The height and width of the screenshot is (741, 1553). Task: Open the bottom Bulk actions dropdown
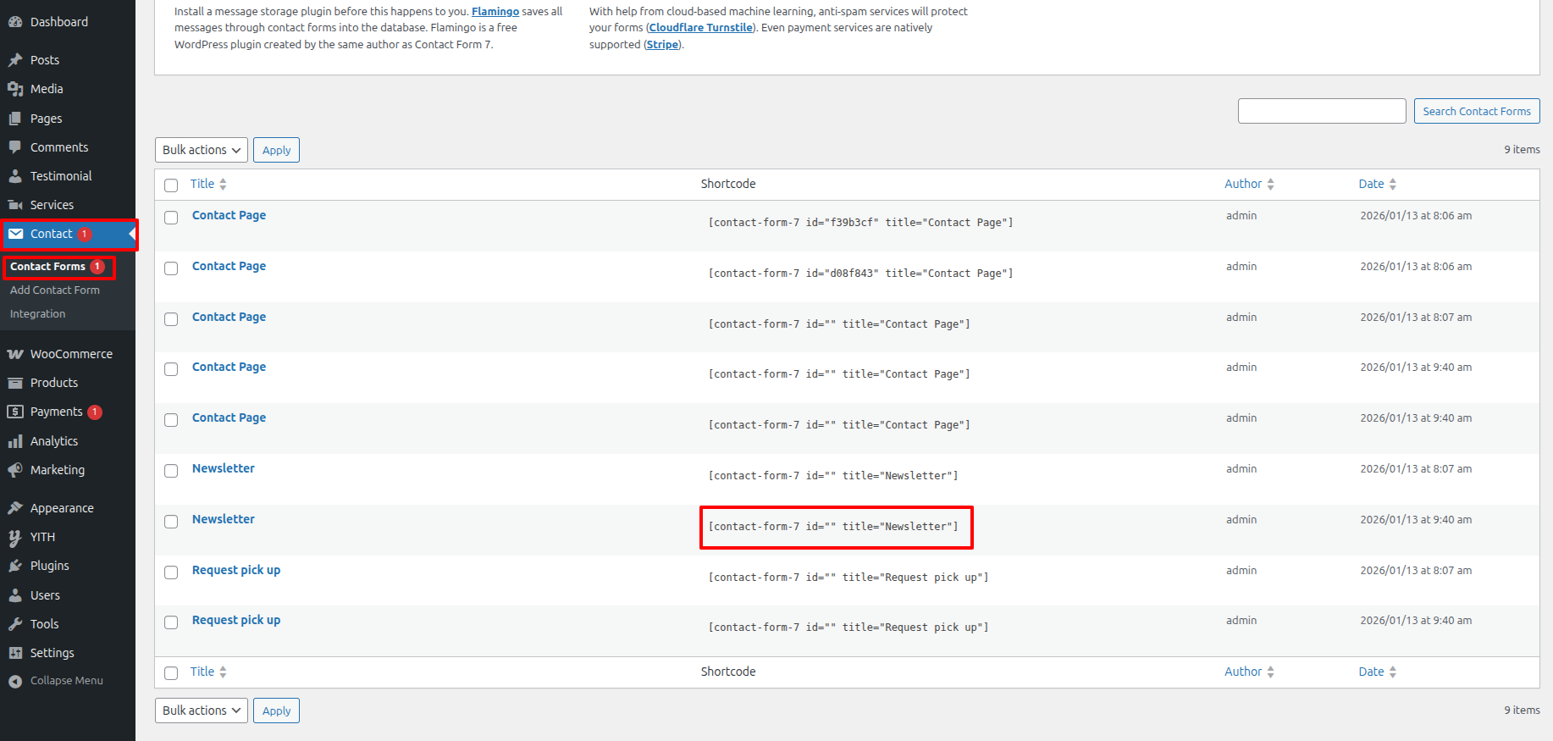pyautogui.click(x=202, y=711)
